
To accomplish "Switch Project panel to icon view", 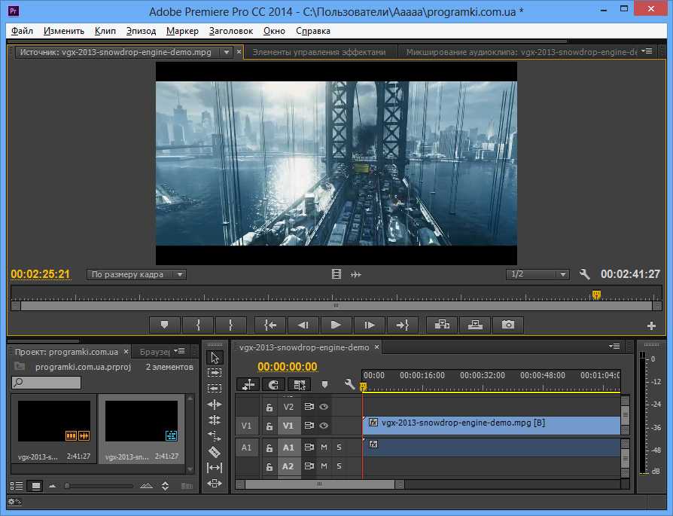I will point(35,486).
